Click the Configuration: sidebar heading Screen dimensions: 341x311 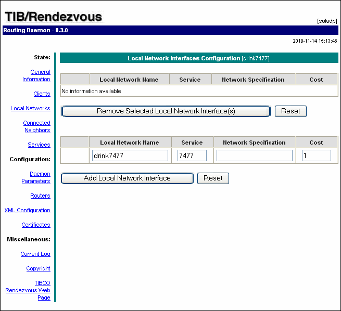tap(30, 159)
